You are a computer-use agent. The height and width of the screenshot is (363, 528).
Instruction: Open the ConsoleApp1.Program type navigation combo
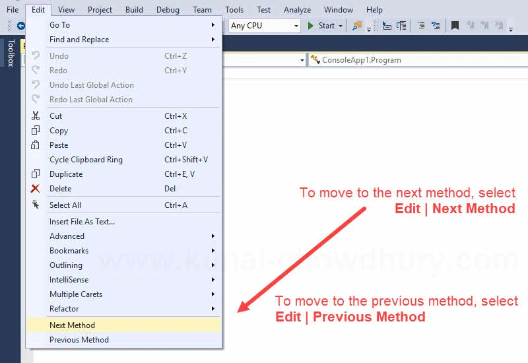[x=418, y=60]
